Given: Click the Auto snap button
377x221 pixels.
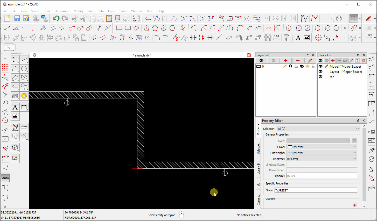Looking at the screenshot, I should [5, 178].
